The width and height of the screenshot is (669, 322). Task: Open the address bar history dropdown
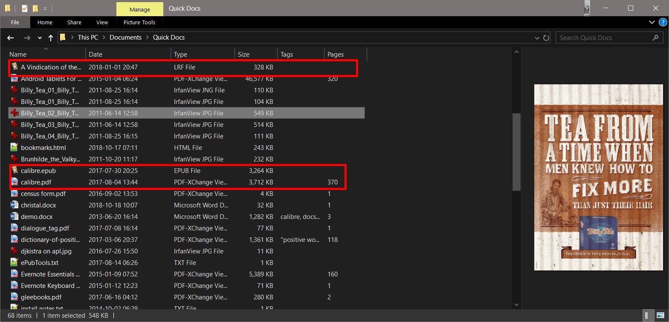pos(537,37)
